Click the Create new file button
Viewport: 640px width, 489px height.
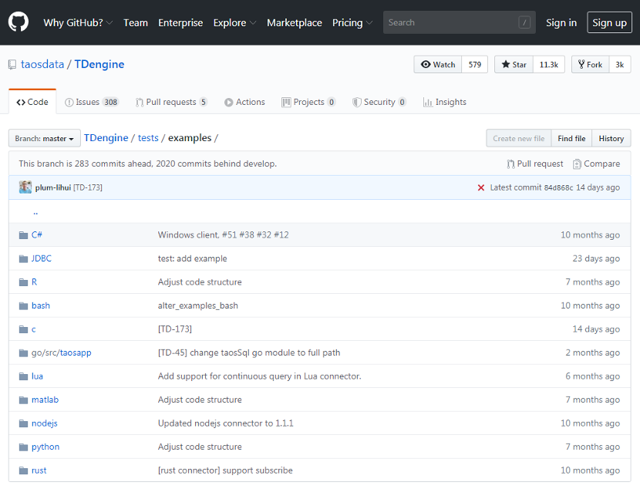(518, 138)
